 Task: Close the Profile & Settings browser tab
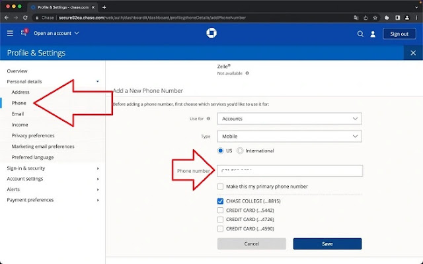[x=93, y=7]
